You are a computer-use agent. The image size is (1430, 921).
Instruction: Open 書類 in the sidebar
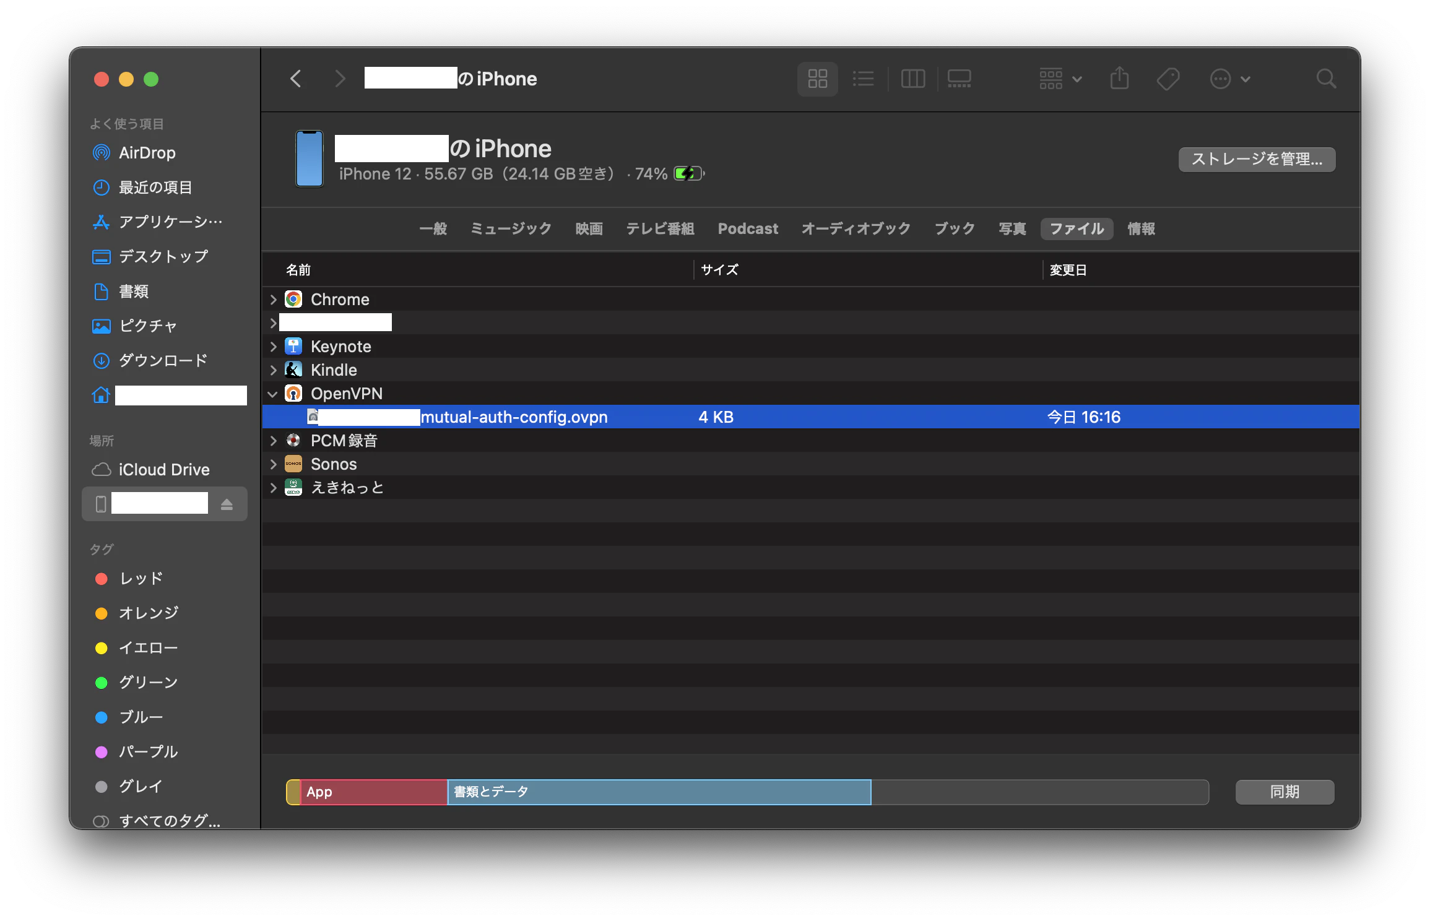[x=121, y=291]
